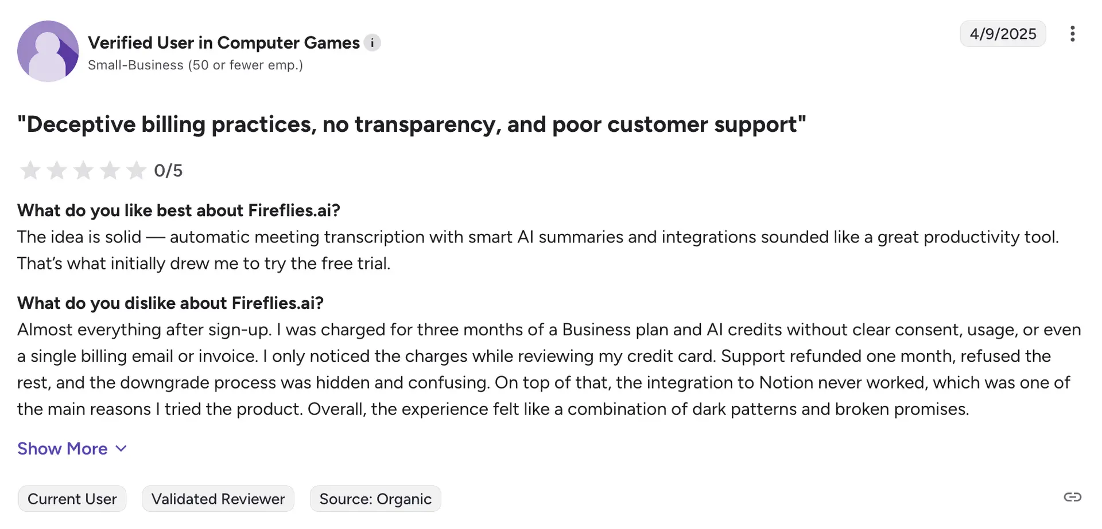Click the "What do you like best" heading
Image resolution: width=1102 pixels, height=529 pixels.
(179, 210)
